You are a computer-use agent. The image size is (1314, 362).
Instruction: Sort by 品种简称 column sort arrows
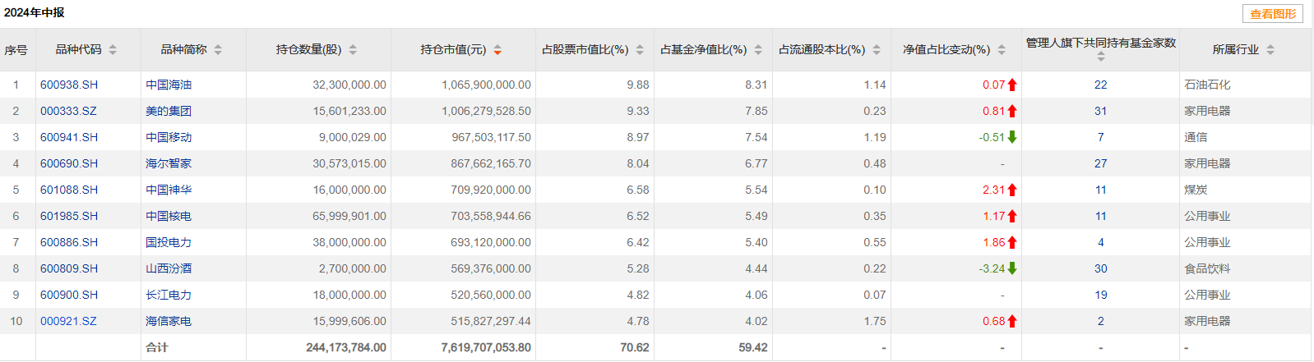point(218,50)
